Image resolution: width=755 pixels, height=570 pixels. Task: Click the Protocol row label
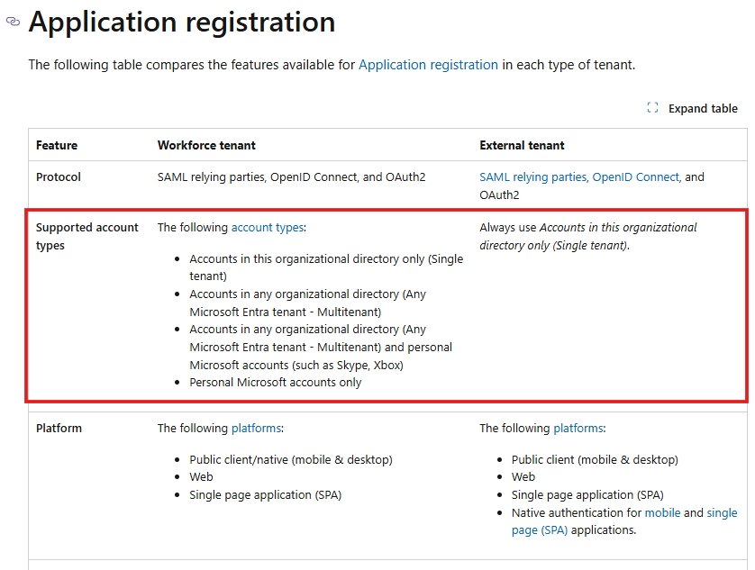point(59,177)
